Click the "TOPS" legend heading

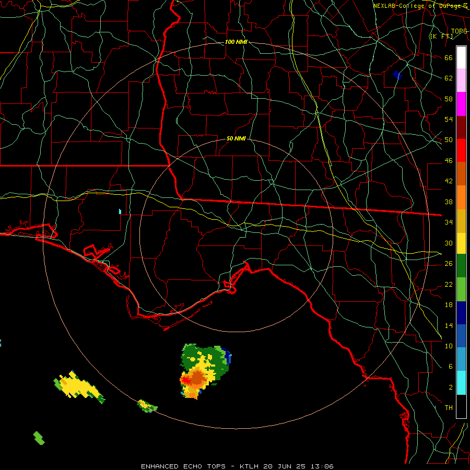click(x=459, y=31)
